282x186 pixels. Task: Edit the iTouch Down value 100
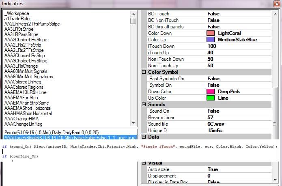point(239,46)
